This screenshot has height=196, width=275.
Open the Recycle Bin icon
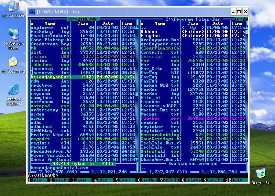[x=261, y=176]
